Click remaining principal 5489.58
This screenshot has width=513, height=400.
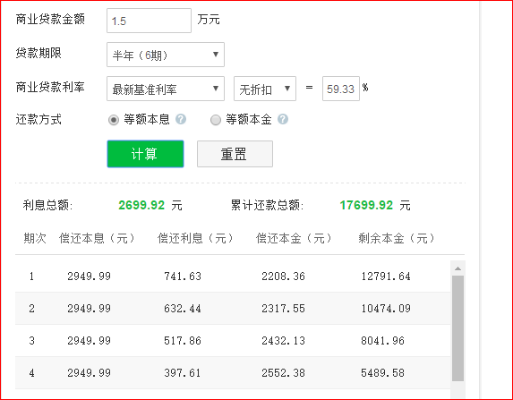(x=382, y=373)
